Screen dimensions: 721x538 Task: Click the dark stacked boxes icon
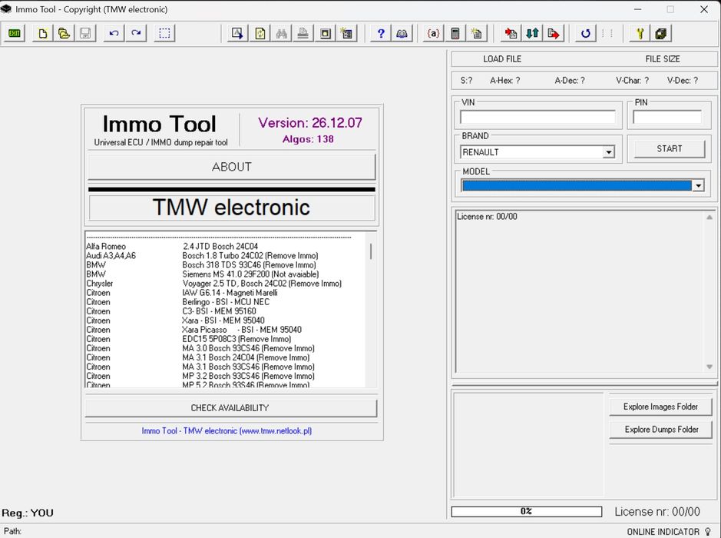[661, 33]
